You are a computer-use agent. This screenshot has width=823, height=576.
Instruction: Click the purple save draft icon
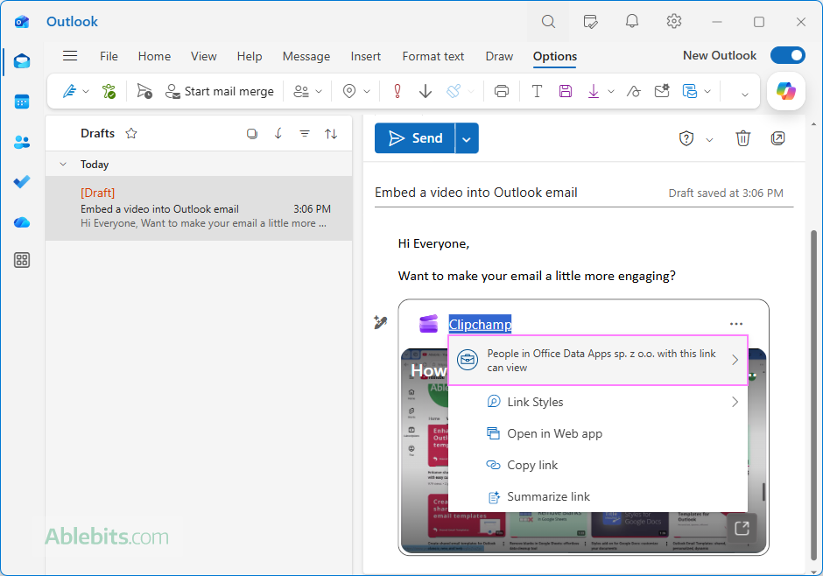pyautogui.click(x=566, y=91)
